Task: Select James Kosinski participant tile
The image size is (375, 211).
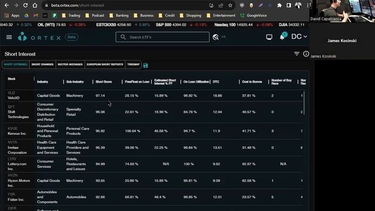Action: 342,41
